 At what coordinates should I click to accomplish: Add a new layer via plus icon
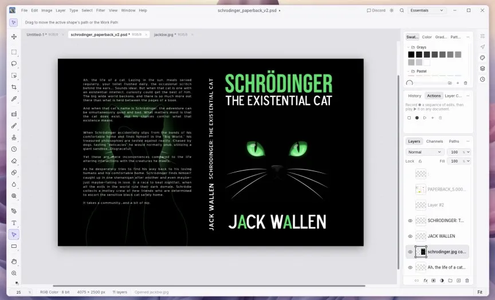tap(458, 281)
